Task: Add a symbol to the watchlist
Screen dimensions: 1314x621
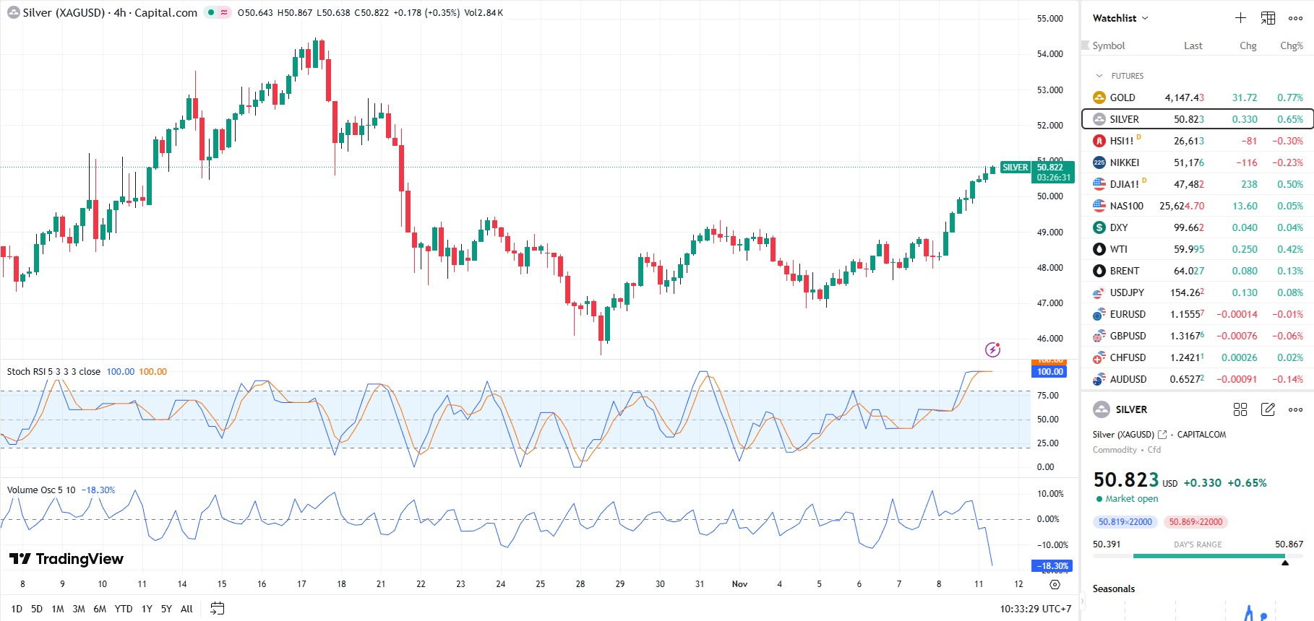Action: [1240, 18]
